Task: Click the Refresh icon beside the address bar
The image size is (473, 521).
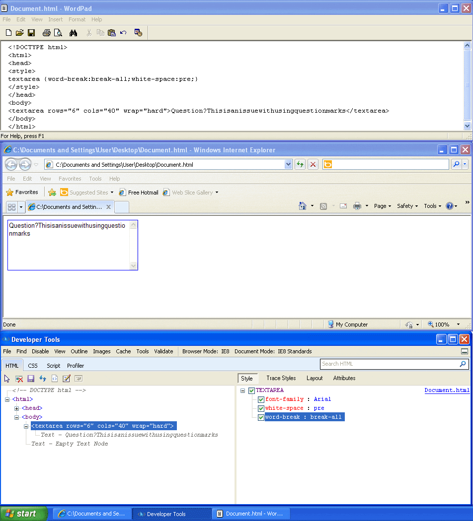Action: pos(301,164)
